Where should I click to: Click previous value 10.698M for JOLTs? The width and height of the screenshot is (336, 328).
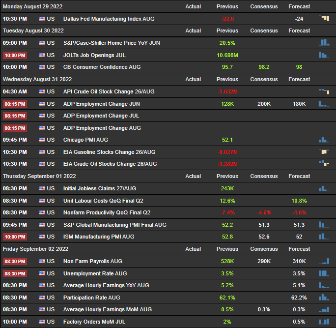tap(227, 55)
